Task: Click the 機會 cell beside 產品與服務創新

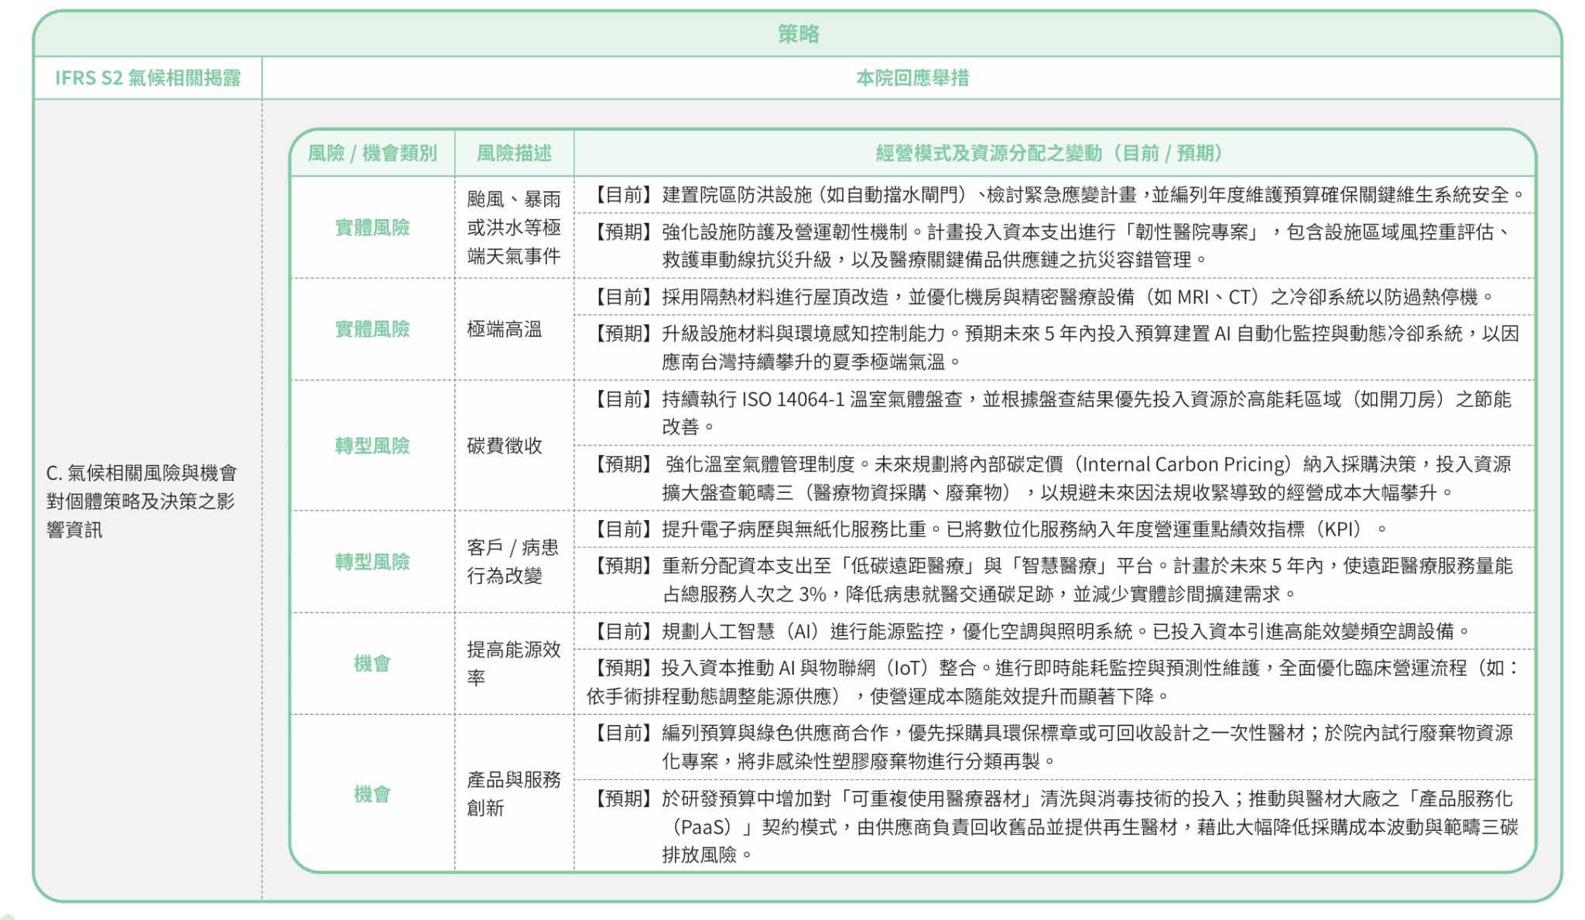Action: [x=372, y=794]
